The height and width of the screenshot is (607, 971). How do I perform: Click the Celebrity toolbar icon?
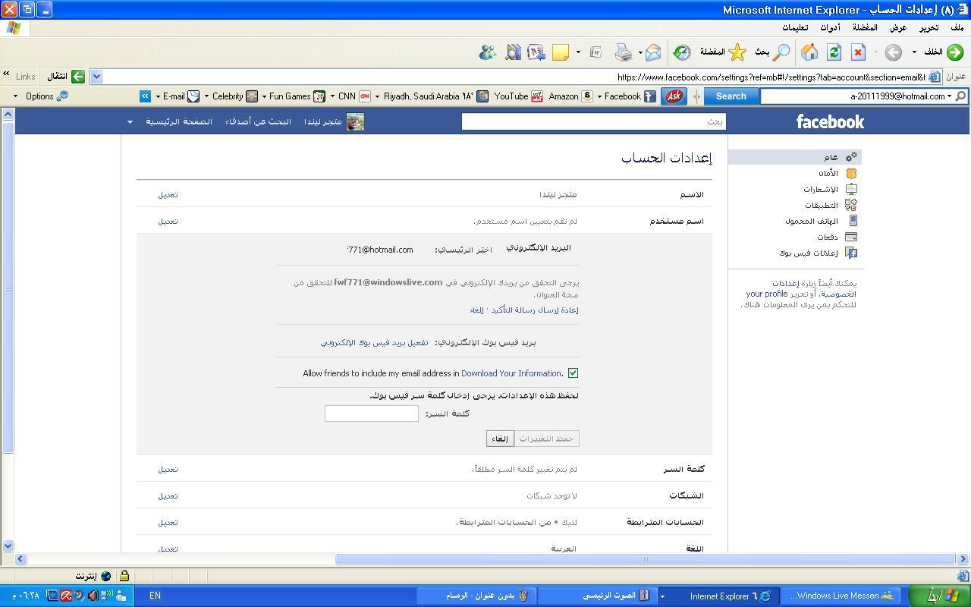[252, 96]
